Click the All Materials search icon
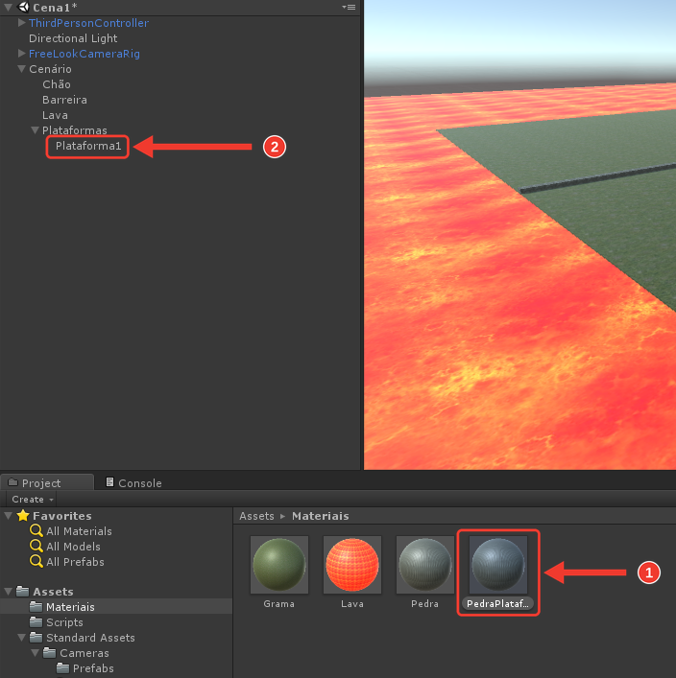Viewport: 676px width, 678px height. click(x=36, y=530)
